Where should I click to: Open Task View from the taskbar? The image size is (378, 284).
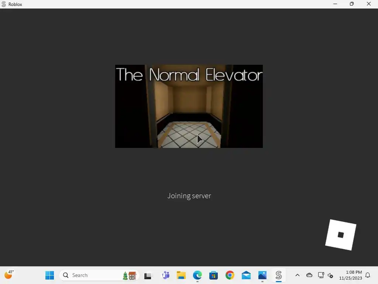[148, 275]
